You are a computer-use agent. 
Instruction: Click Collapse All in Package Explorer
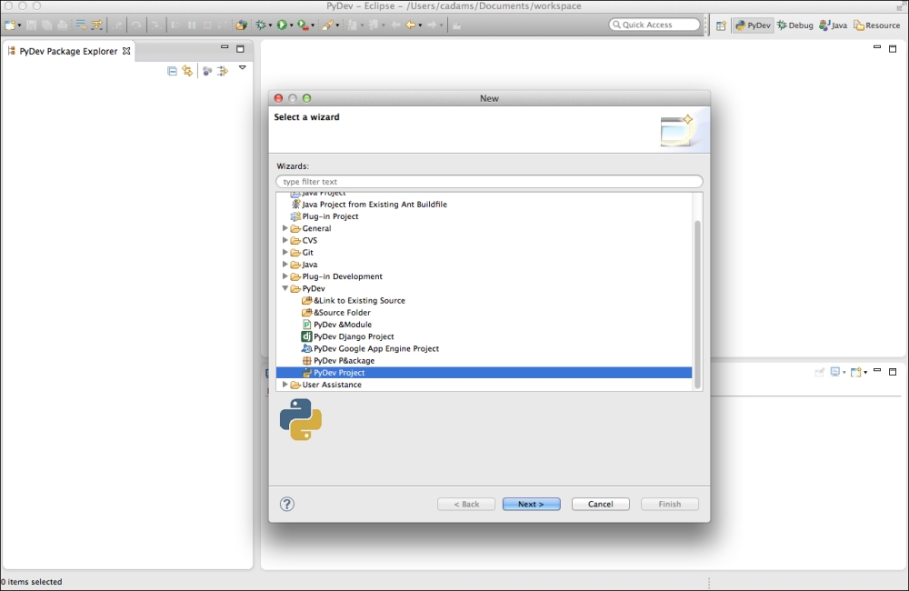click(172, 71)
